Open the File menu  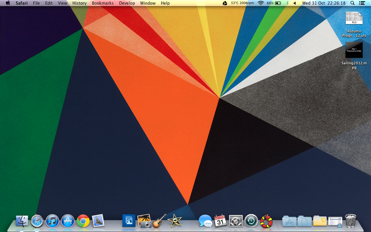pos(36,3)
